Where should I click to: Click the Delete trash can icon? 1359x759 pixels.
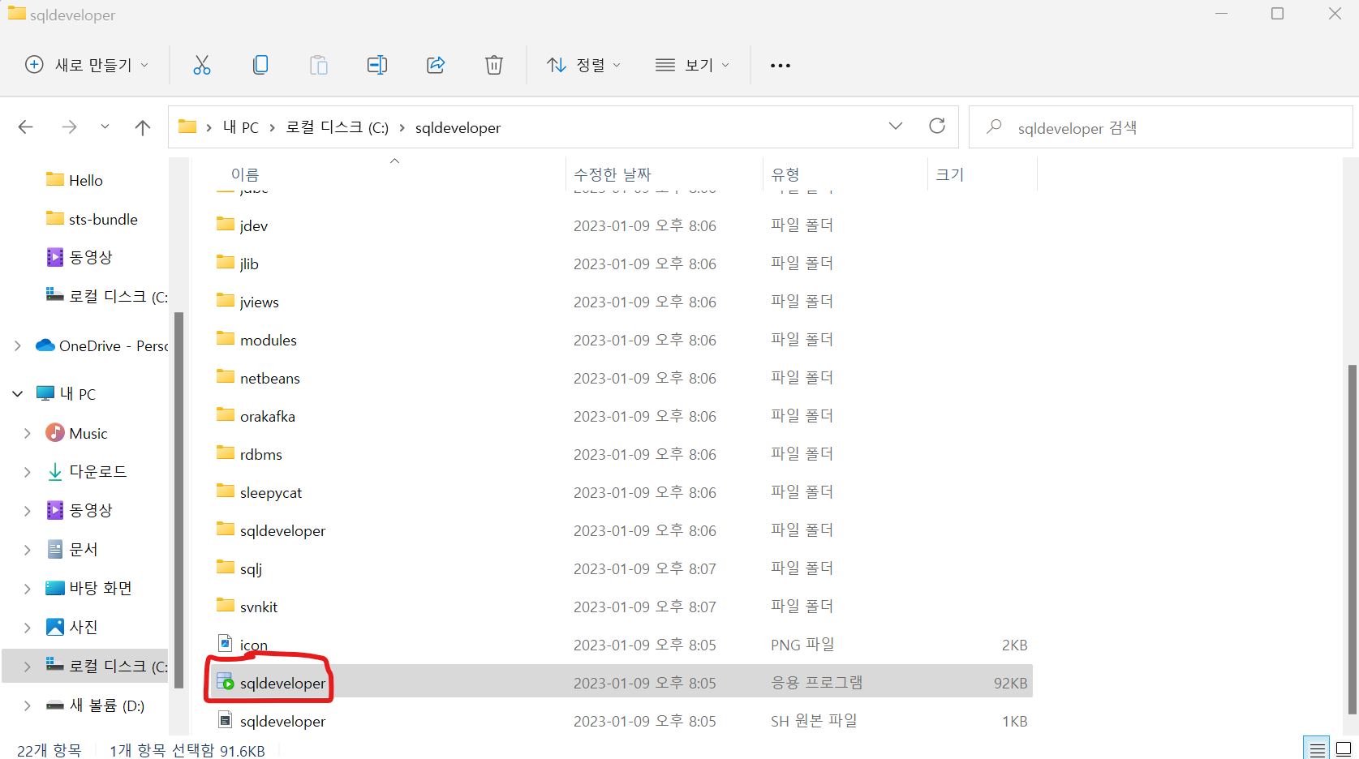494,65
